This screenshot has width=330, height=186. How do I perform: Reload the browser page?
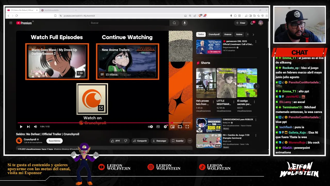tap(16, 16)
